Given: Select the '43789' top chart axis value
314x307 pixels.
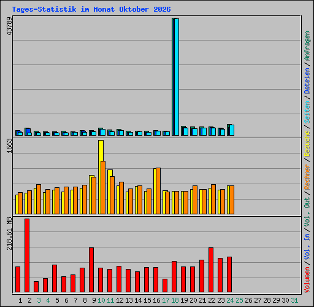Looking at the screenshot, I should coord(9,26).
